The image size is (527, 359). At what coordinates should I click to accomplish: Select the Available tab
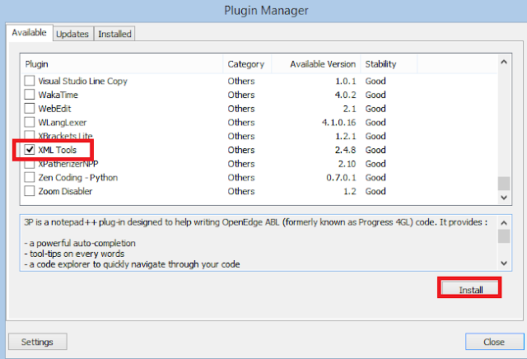[x=29, y=33]
